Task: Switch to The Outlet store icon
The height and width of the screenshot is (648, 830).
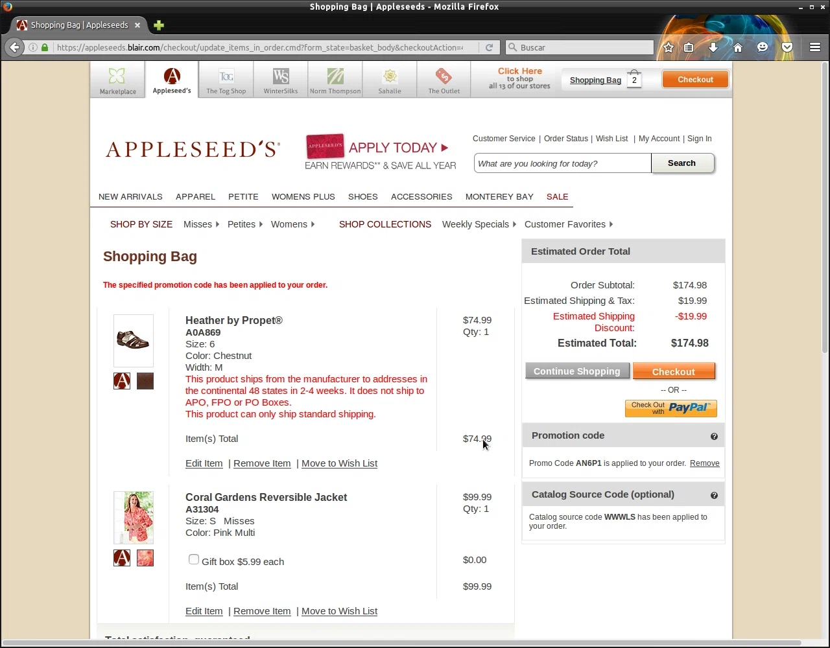Action: point(444,80)
